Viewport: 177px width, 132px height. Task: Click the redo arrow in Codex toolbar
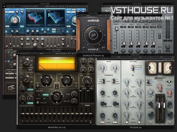tap(12, 6)
